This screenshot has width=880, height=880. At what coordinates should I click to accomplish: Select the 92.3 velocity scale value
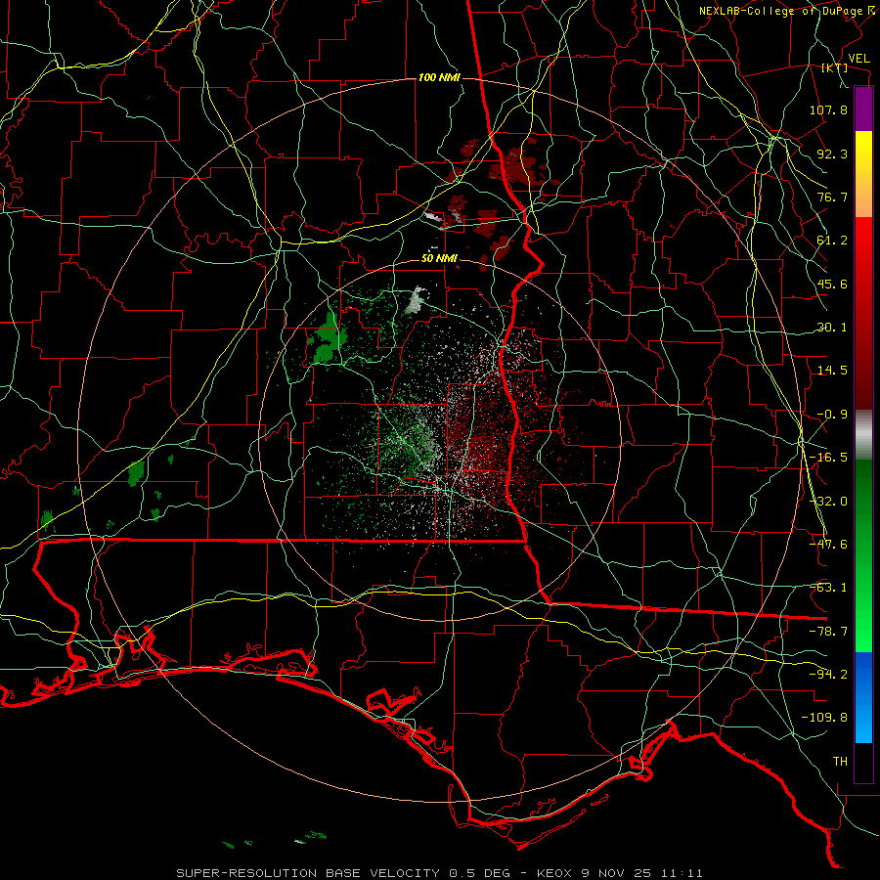click(832, 154)
